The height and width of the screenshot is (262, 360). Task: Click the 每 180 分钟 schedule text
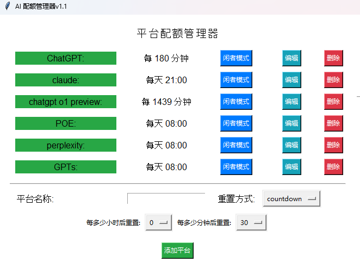(166, 58)
